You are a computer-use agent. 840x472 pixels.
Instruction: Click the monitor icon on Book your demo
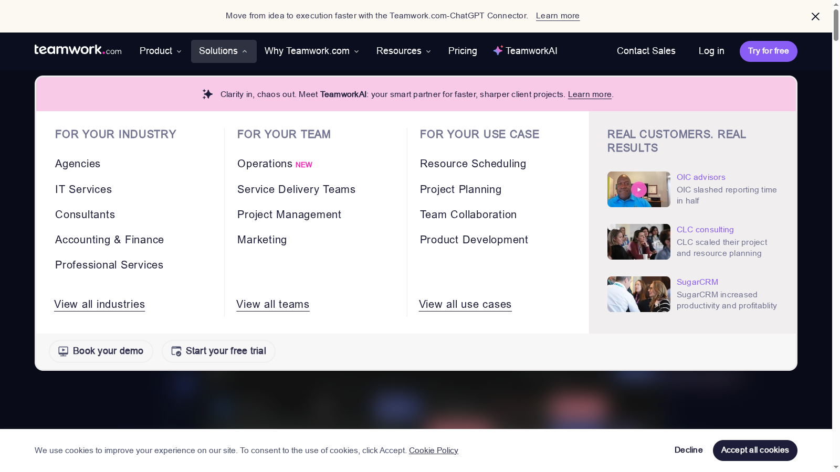coord(64,351)
